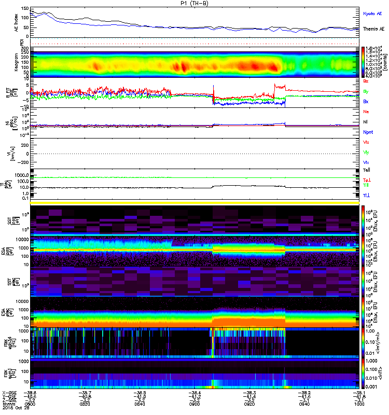Click the -38.1 X-GSE tick value
389x415 pixels.
[x=359, y=393]
